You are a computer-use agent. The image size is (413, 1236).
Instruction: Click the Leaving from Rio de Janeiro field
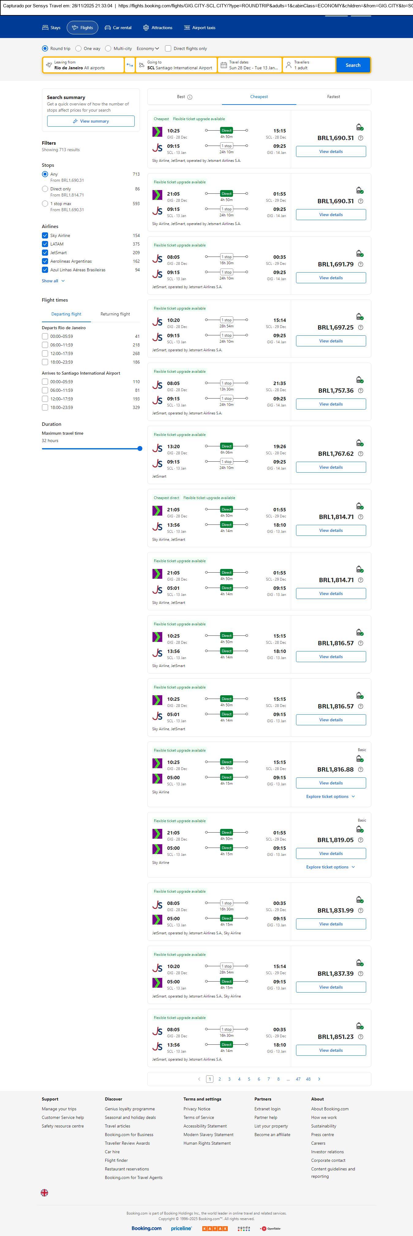click(x=83, y=65)
